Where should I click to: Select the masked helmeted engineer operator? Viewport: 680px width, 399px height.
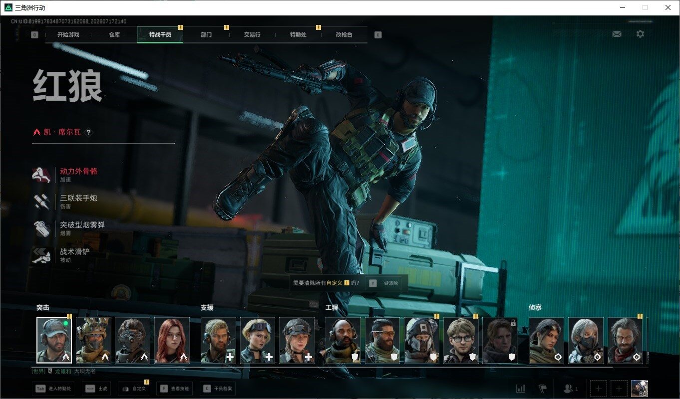(422, 340)
